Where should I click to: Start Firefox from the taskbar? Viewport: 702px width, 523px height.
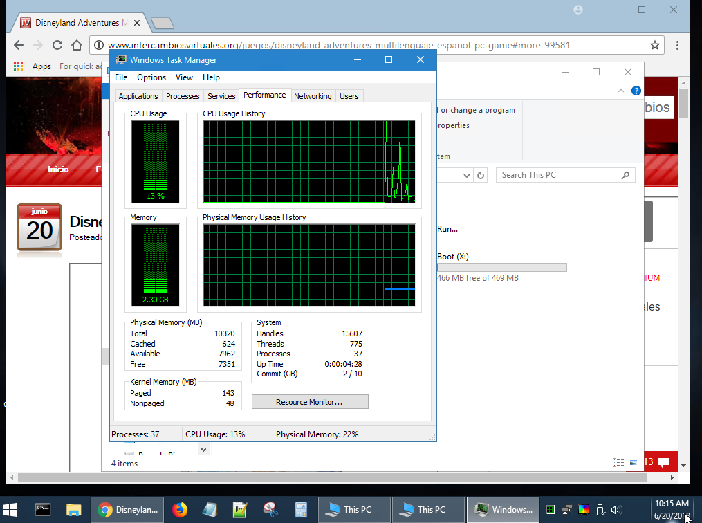[x=180, y=510]
